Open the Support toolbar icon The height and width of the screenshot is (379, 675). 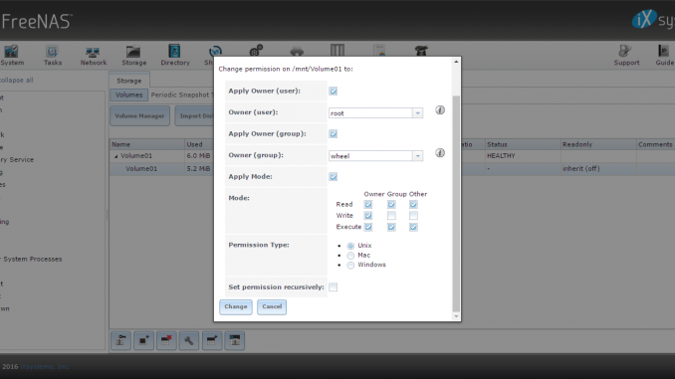626,55
